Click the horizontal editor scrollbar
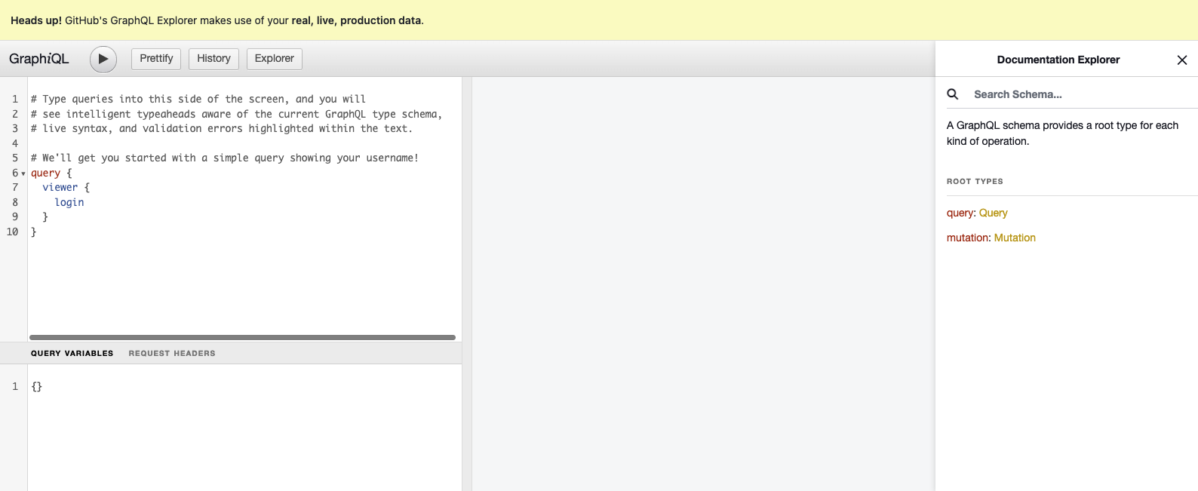The image size is (1198, 491). point(242,337)
